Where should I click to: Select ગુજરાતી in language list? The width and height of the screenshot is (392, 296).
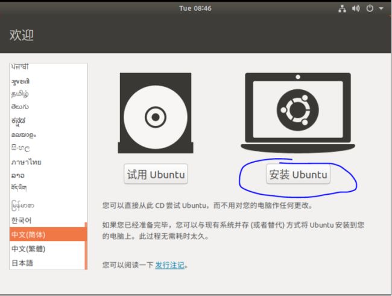click(x=47, y=81)
